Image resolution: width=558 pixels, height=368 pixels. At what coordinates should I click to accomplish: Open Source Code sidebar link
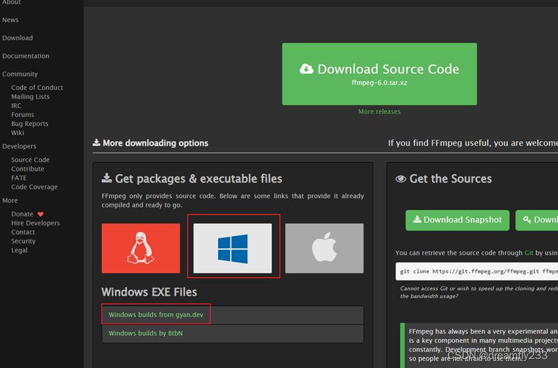tap(30, 160)
